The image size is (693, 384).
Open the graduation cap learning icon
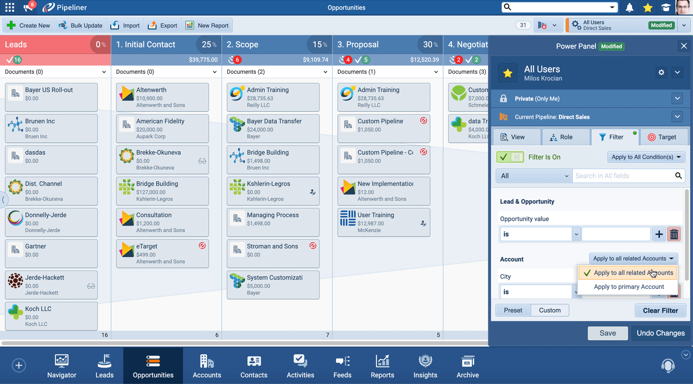tap(665, 7)
